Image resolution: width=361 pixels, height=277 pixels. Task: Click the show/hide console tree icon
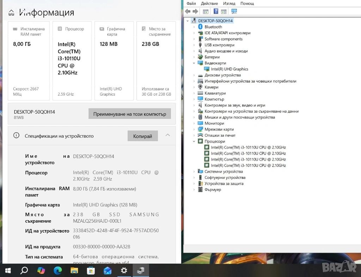[x=206, y=11]
